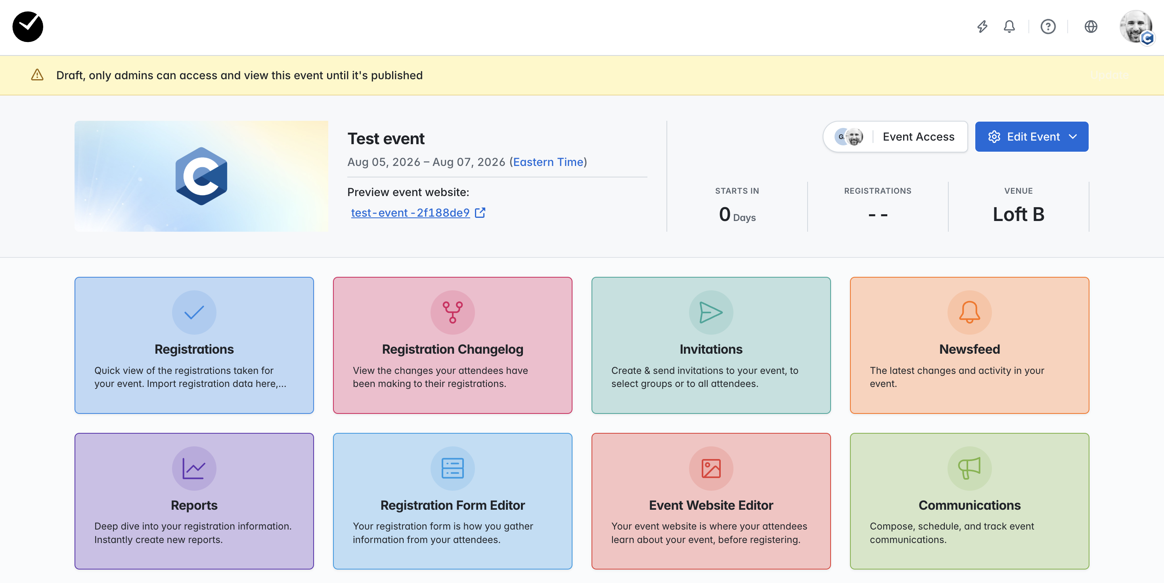Screen dimensions: 1164x583
Task: Open the user profile avatar menu
Action: [x=1136, y=27]
